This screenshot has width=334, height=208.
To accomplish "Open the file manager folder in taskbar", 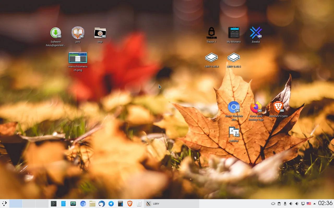I will click(x=92, y=204).
